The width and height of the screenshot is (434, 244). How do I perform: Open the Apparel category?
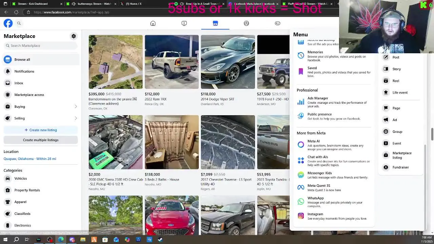41,202
